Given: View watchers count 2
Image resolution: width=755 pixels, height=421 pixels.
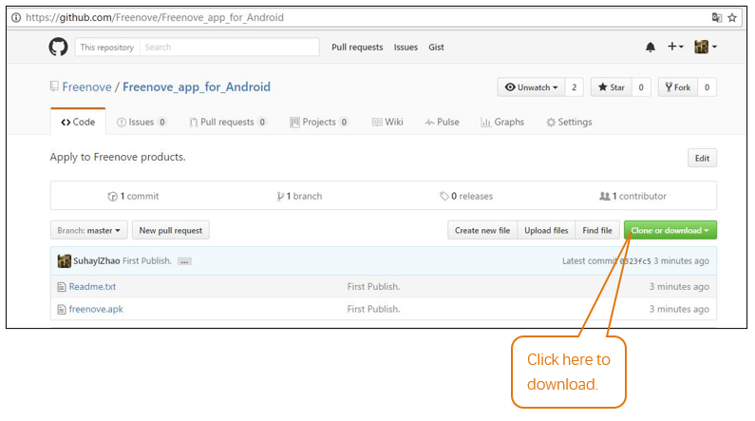Looking at the screenshot, I should pos(574,87).
